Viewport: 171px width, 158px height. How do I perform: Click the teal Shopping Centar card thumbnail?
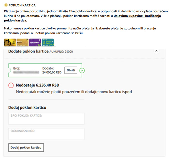coord(48,42)
